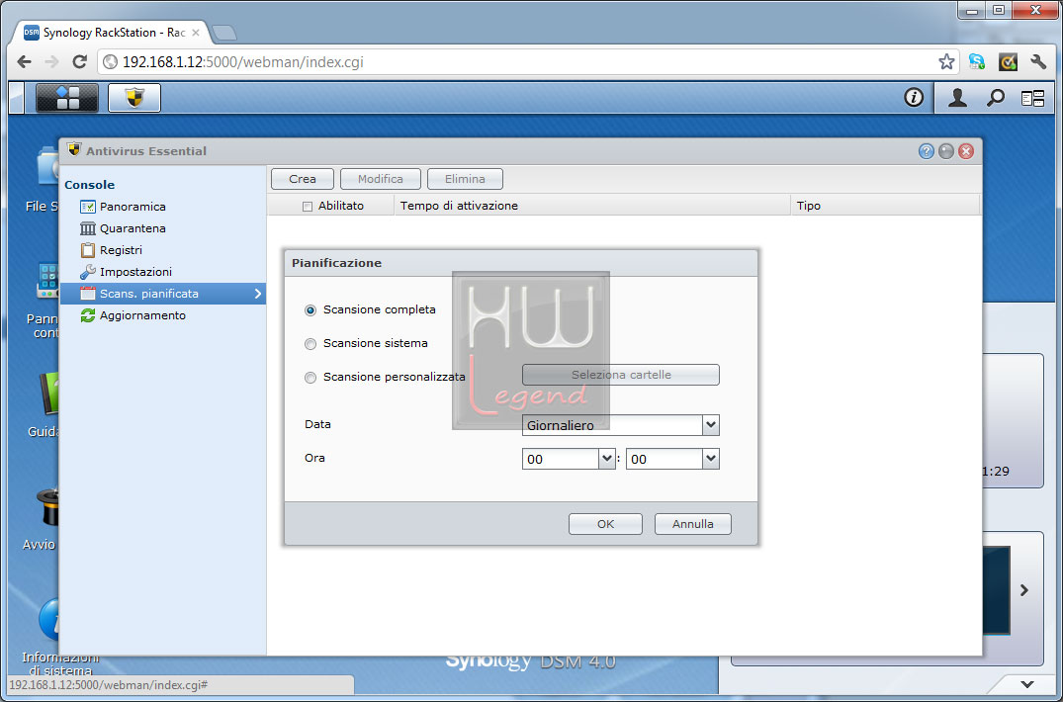
Task: Expand the Ora hours dropdown arrow
Action: coord(607,459)
